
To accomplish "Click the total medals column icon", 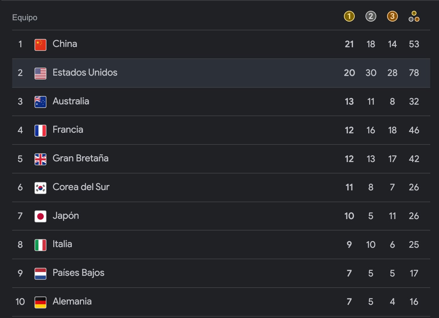I will coord(414,16).
